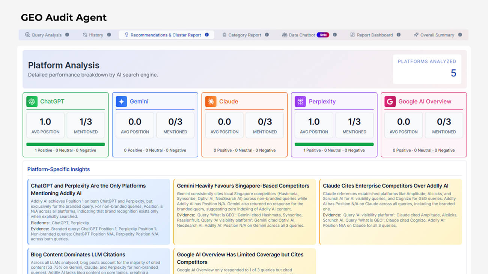Screen dimensions: 488x274
Task: Click the Platform Analysis heading
Action: click(64, 65)
